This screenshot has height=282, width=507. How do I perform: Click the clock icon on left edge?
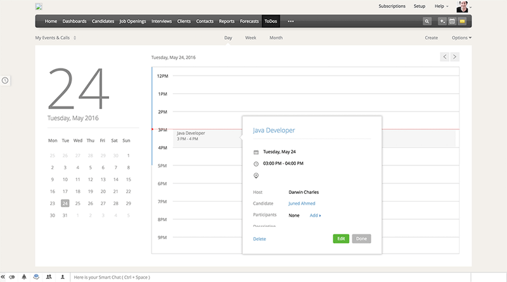[x=5, y=80]
